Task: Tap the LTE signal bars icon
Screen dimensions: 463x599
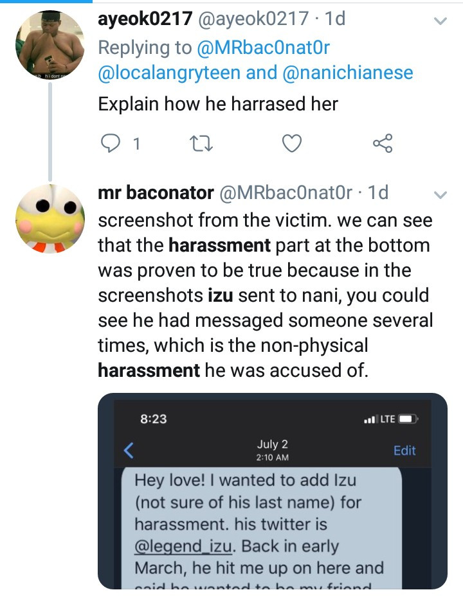Action: pos(370,420)
